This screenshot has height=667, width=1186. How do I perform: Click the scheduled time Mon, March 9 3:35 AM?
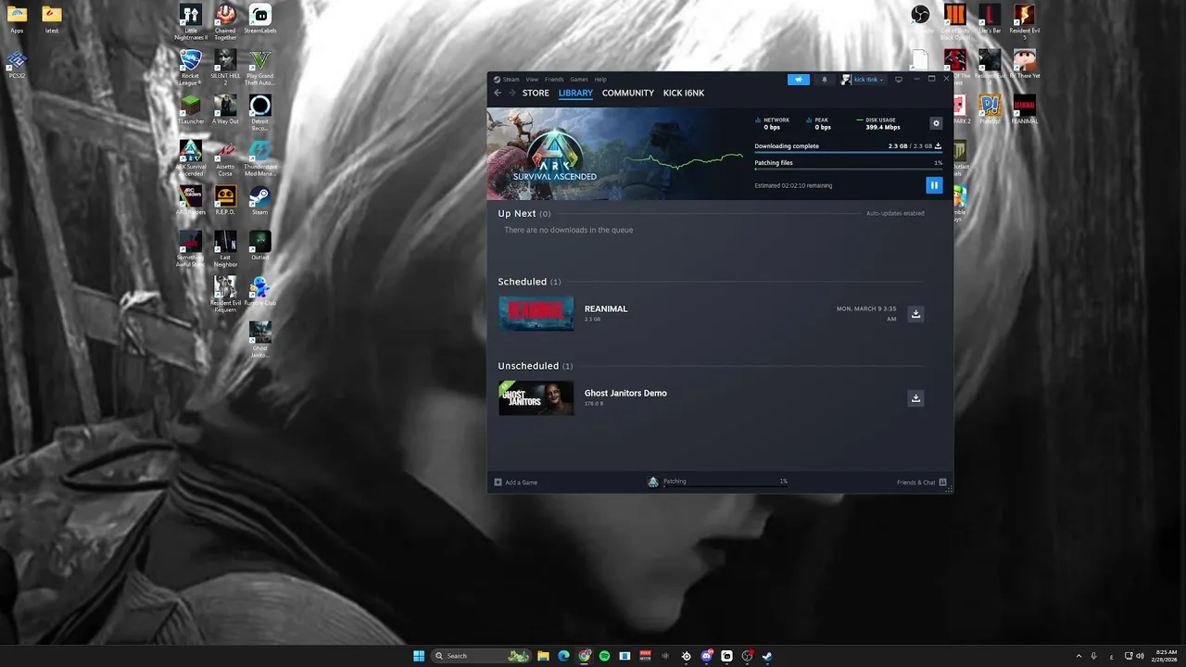(x=866, y=313)
